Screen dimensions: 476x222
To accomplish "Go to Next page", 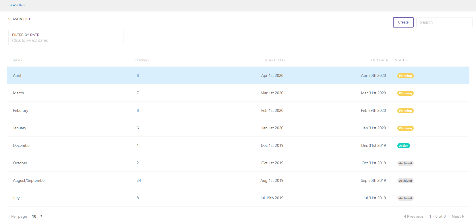I will [458, 216].
